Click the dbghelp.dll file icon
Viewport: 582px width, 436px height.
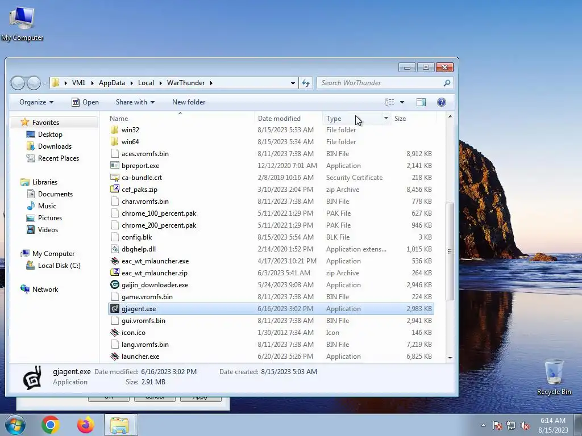pos(115,249)
